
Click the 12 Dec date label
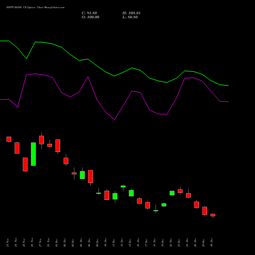[122, 243]
